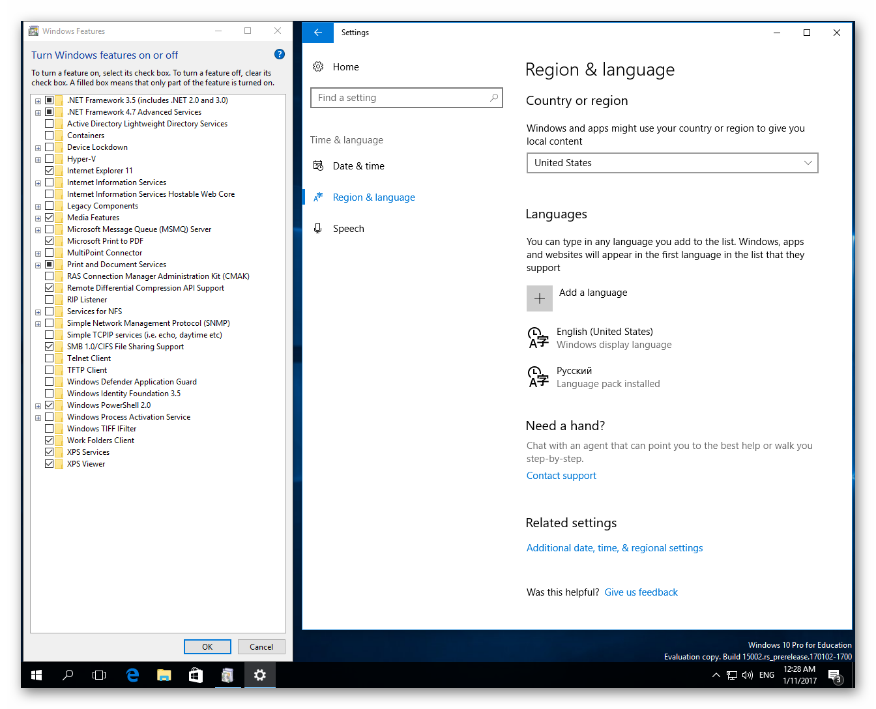Screen dimensions: 876x709
Task: Expand Internet Information Services node
Action: [38, 183]
